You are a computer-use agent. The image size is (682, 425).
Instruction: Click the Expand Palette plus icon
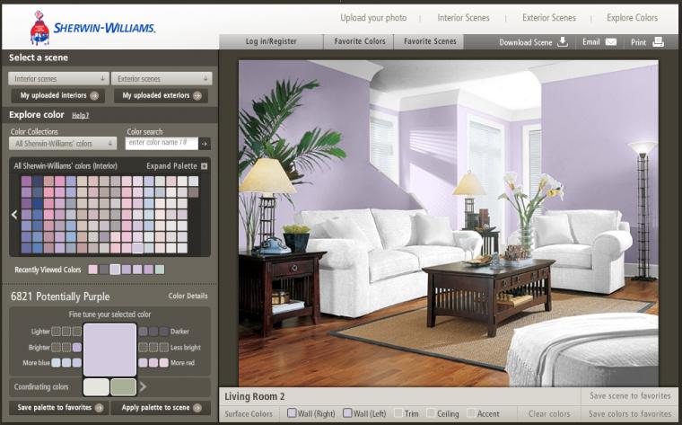(205, 166)
